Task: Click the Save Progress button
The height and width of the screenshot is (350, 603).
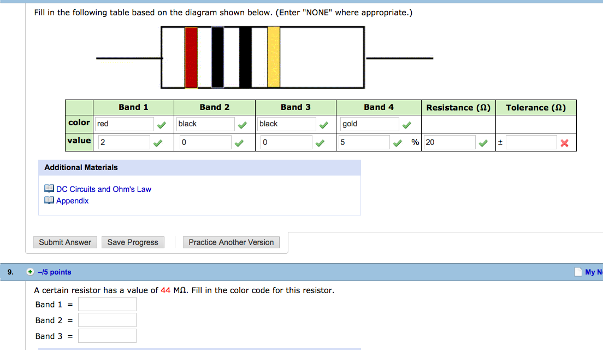Action: click(x=133, y=242)
